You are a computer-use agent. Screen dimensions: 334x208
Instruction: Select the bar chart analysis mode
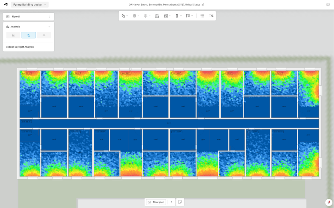(13, 35)
